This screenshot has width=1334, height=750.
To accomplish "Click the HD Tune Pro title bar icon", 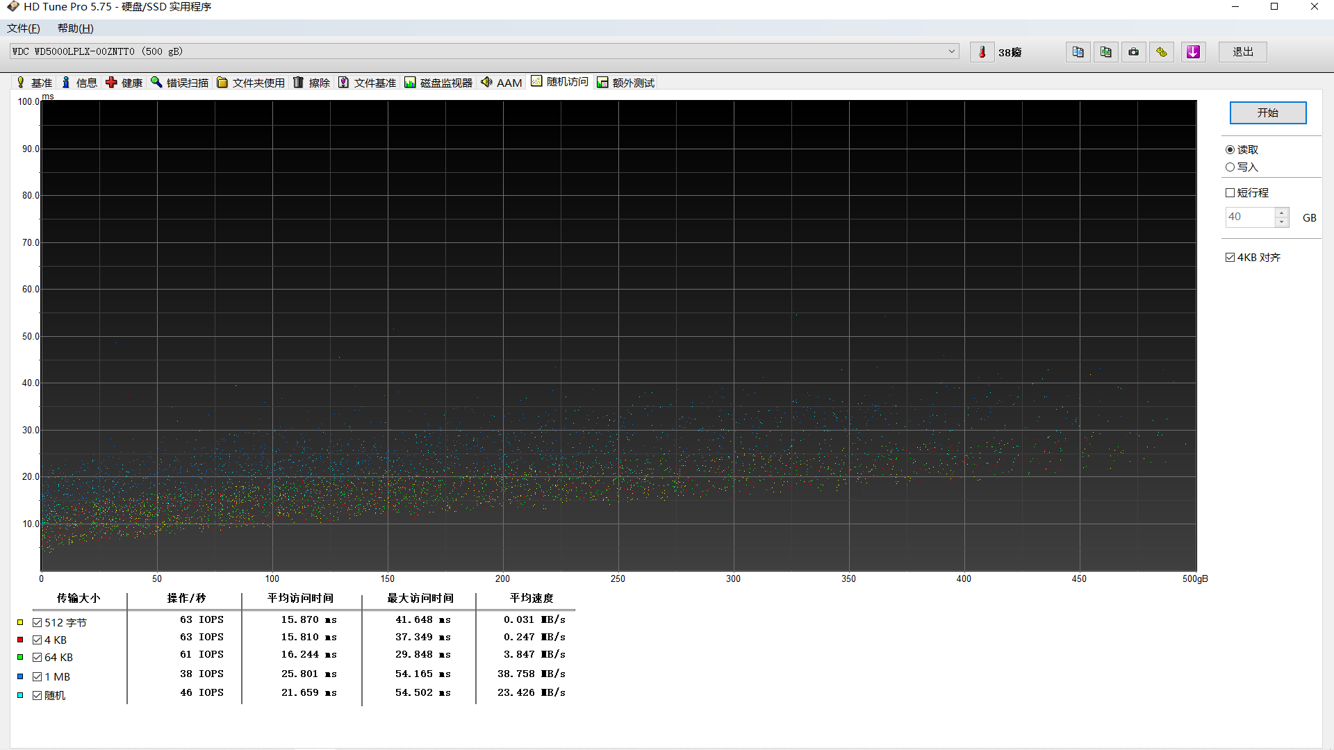I will pyautogui.click(x=13, y=7).
